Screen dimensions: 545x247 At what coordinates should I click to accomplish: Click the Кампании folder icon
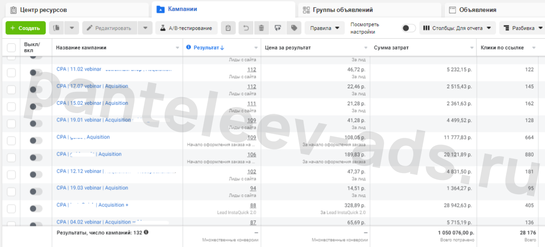[160, 9]
